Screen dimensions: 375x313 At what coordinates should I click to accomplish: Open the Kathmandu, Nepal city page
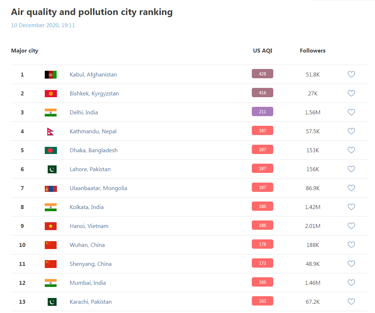(93, 131)
